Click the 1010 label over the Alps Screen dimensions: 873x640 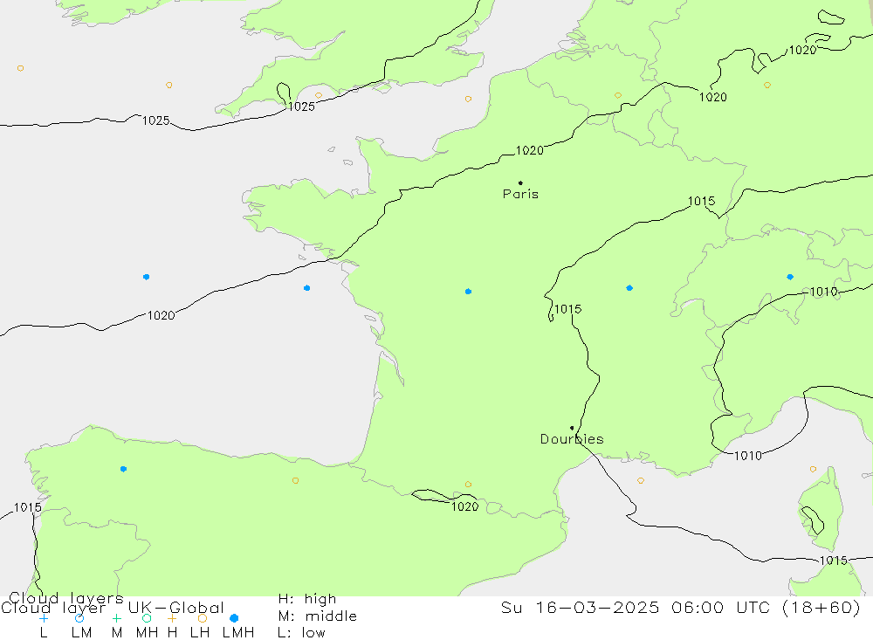[823, 292]
